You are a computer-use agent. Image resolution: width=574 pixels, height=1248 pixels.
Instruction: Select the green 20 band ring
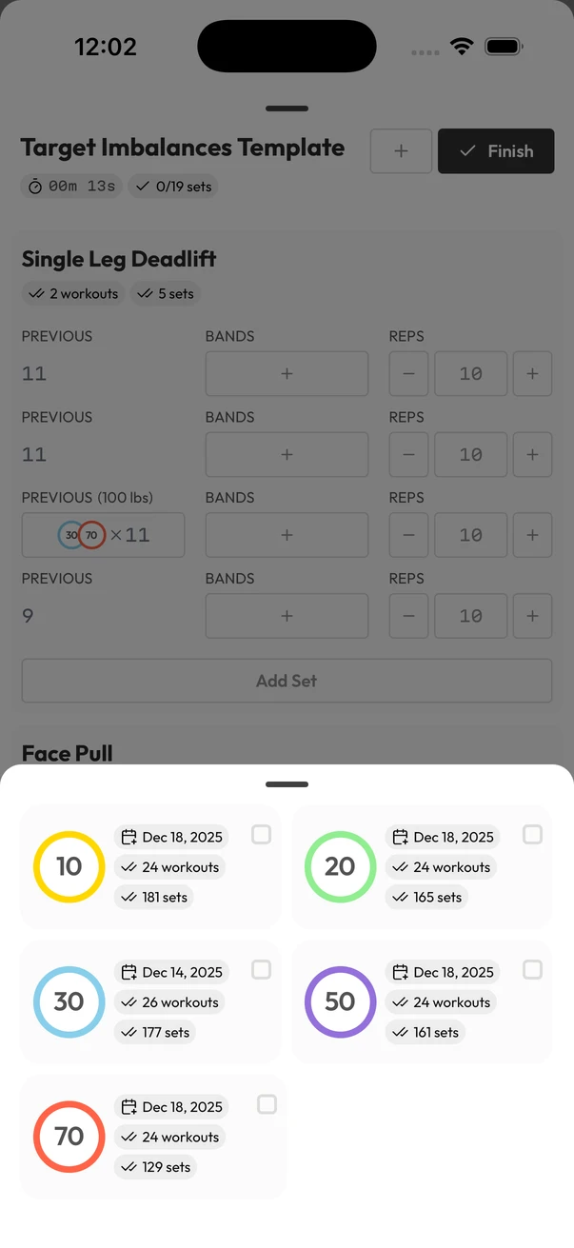pyautogui.click(x=340, y=866)
